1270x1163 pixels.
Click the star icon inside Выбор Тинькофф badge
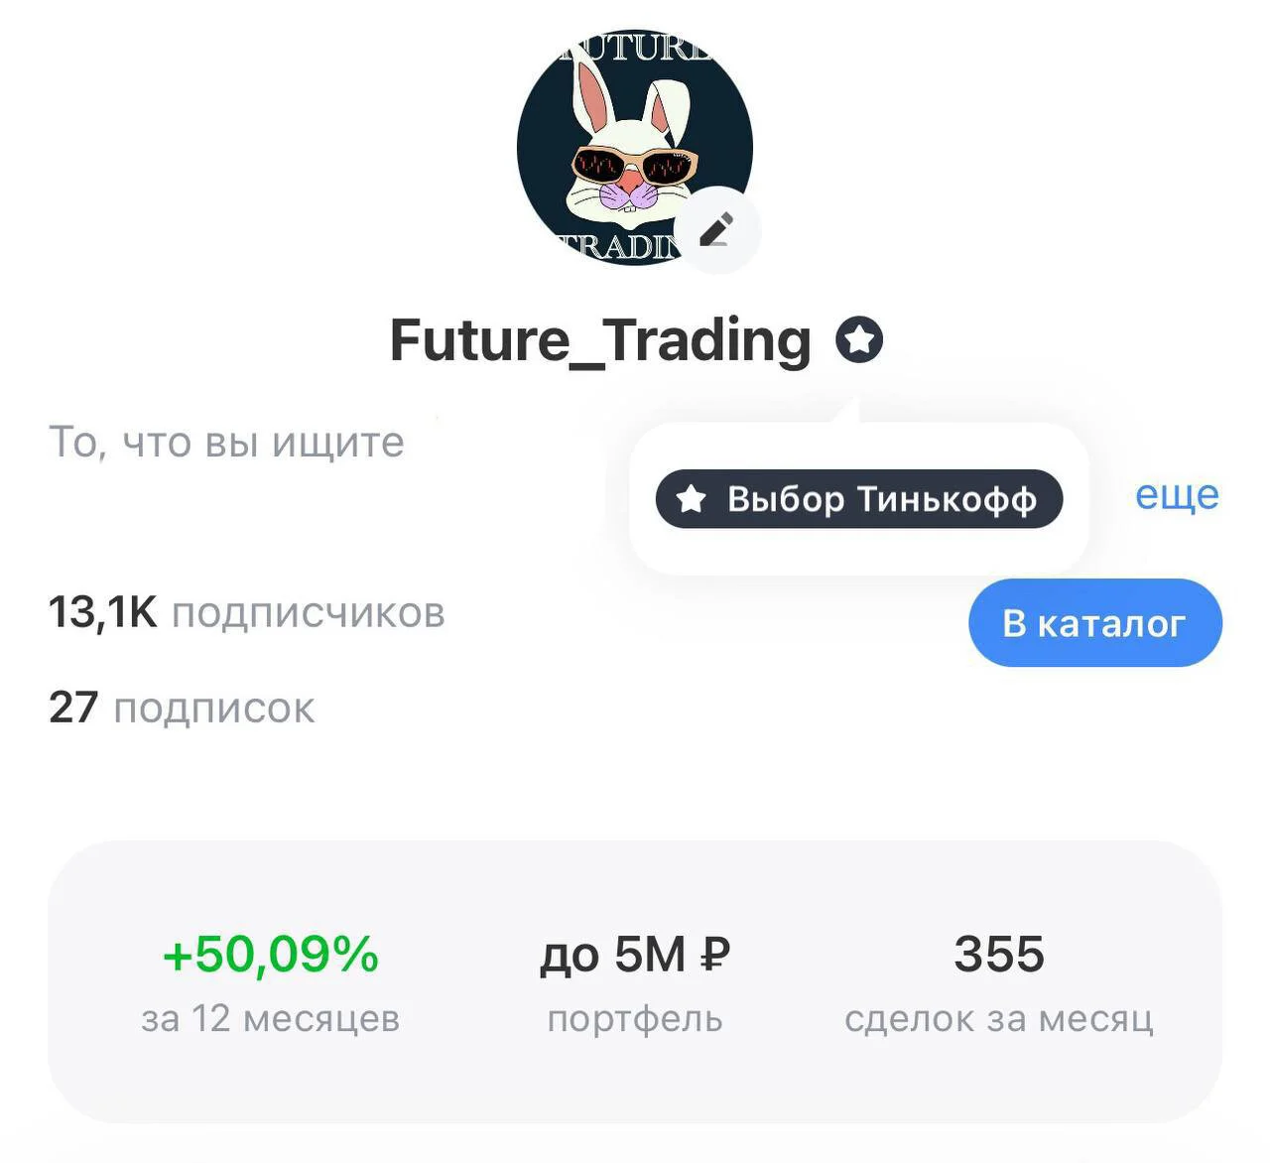click(x=692, y=499)
